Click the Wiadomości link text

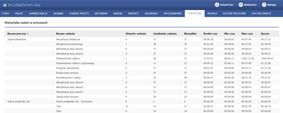pos(250,5)
